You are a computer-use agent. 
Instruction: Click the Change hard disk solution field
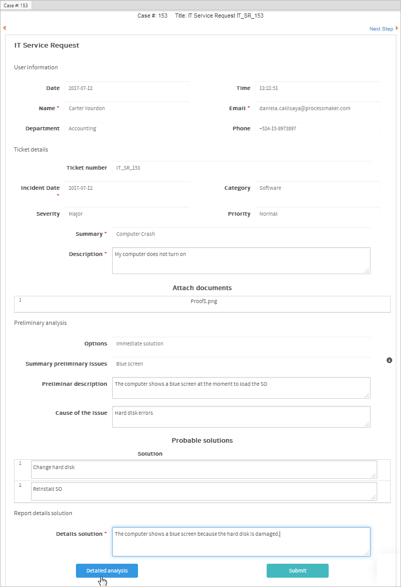(x=204, y=470)
